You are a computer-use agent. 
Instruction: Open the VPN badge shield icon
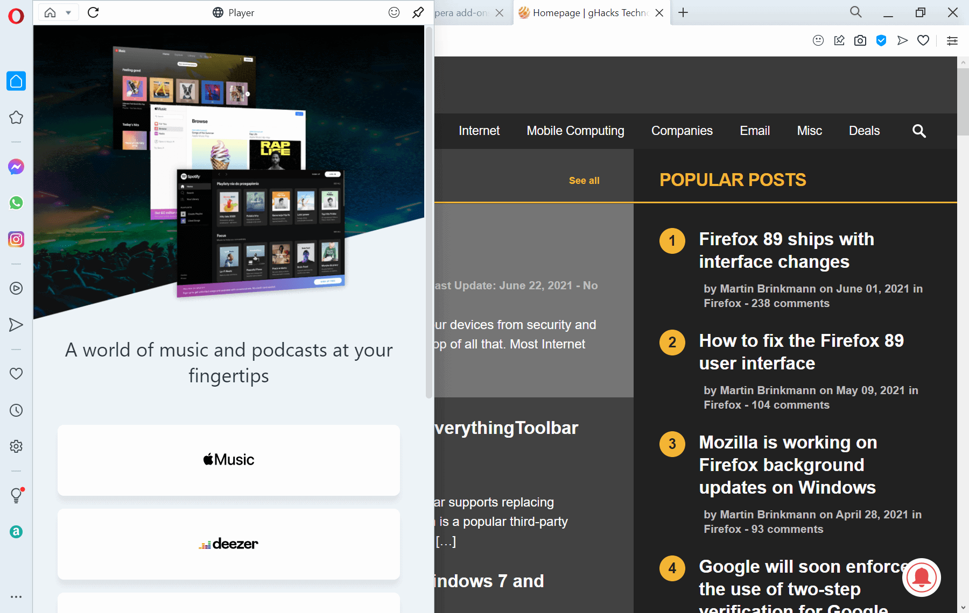(881, 40)
